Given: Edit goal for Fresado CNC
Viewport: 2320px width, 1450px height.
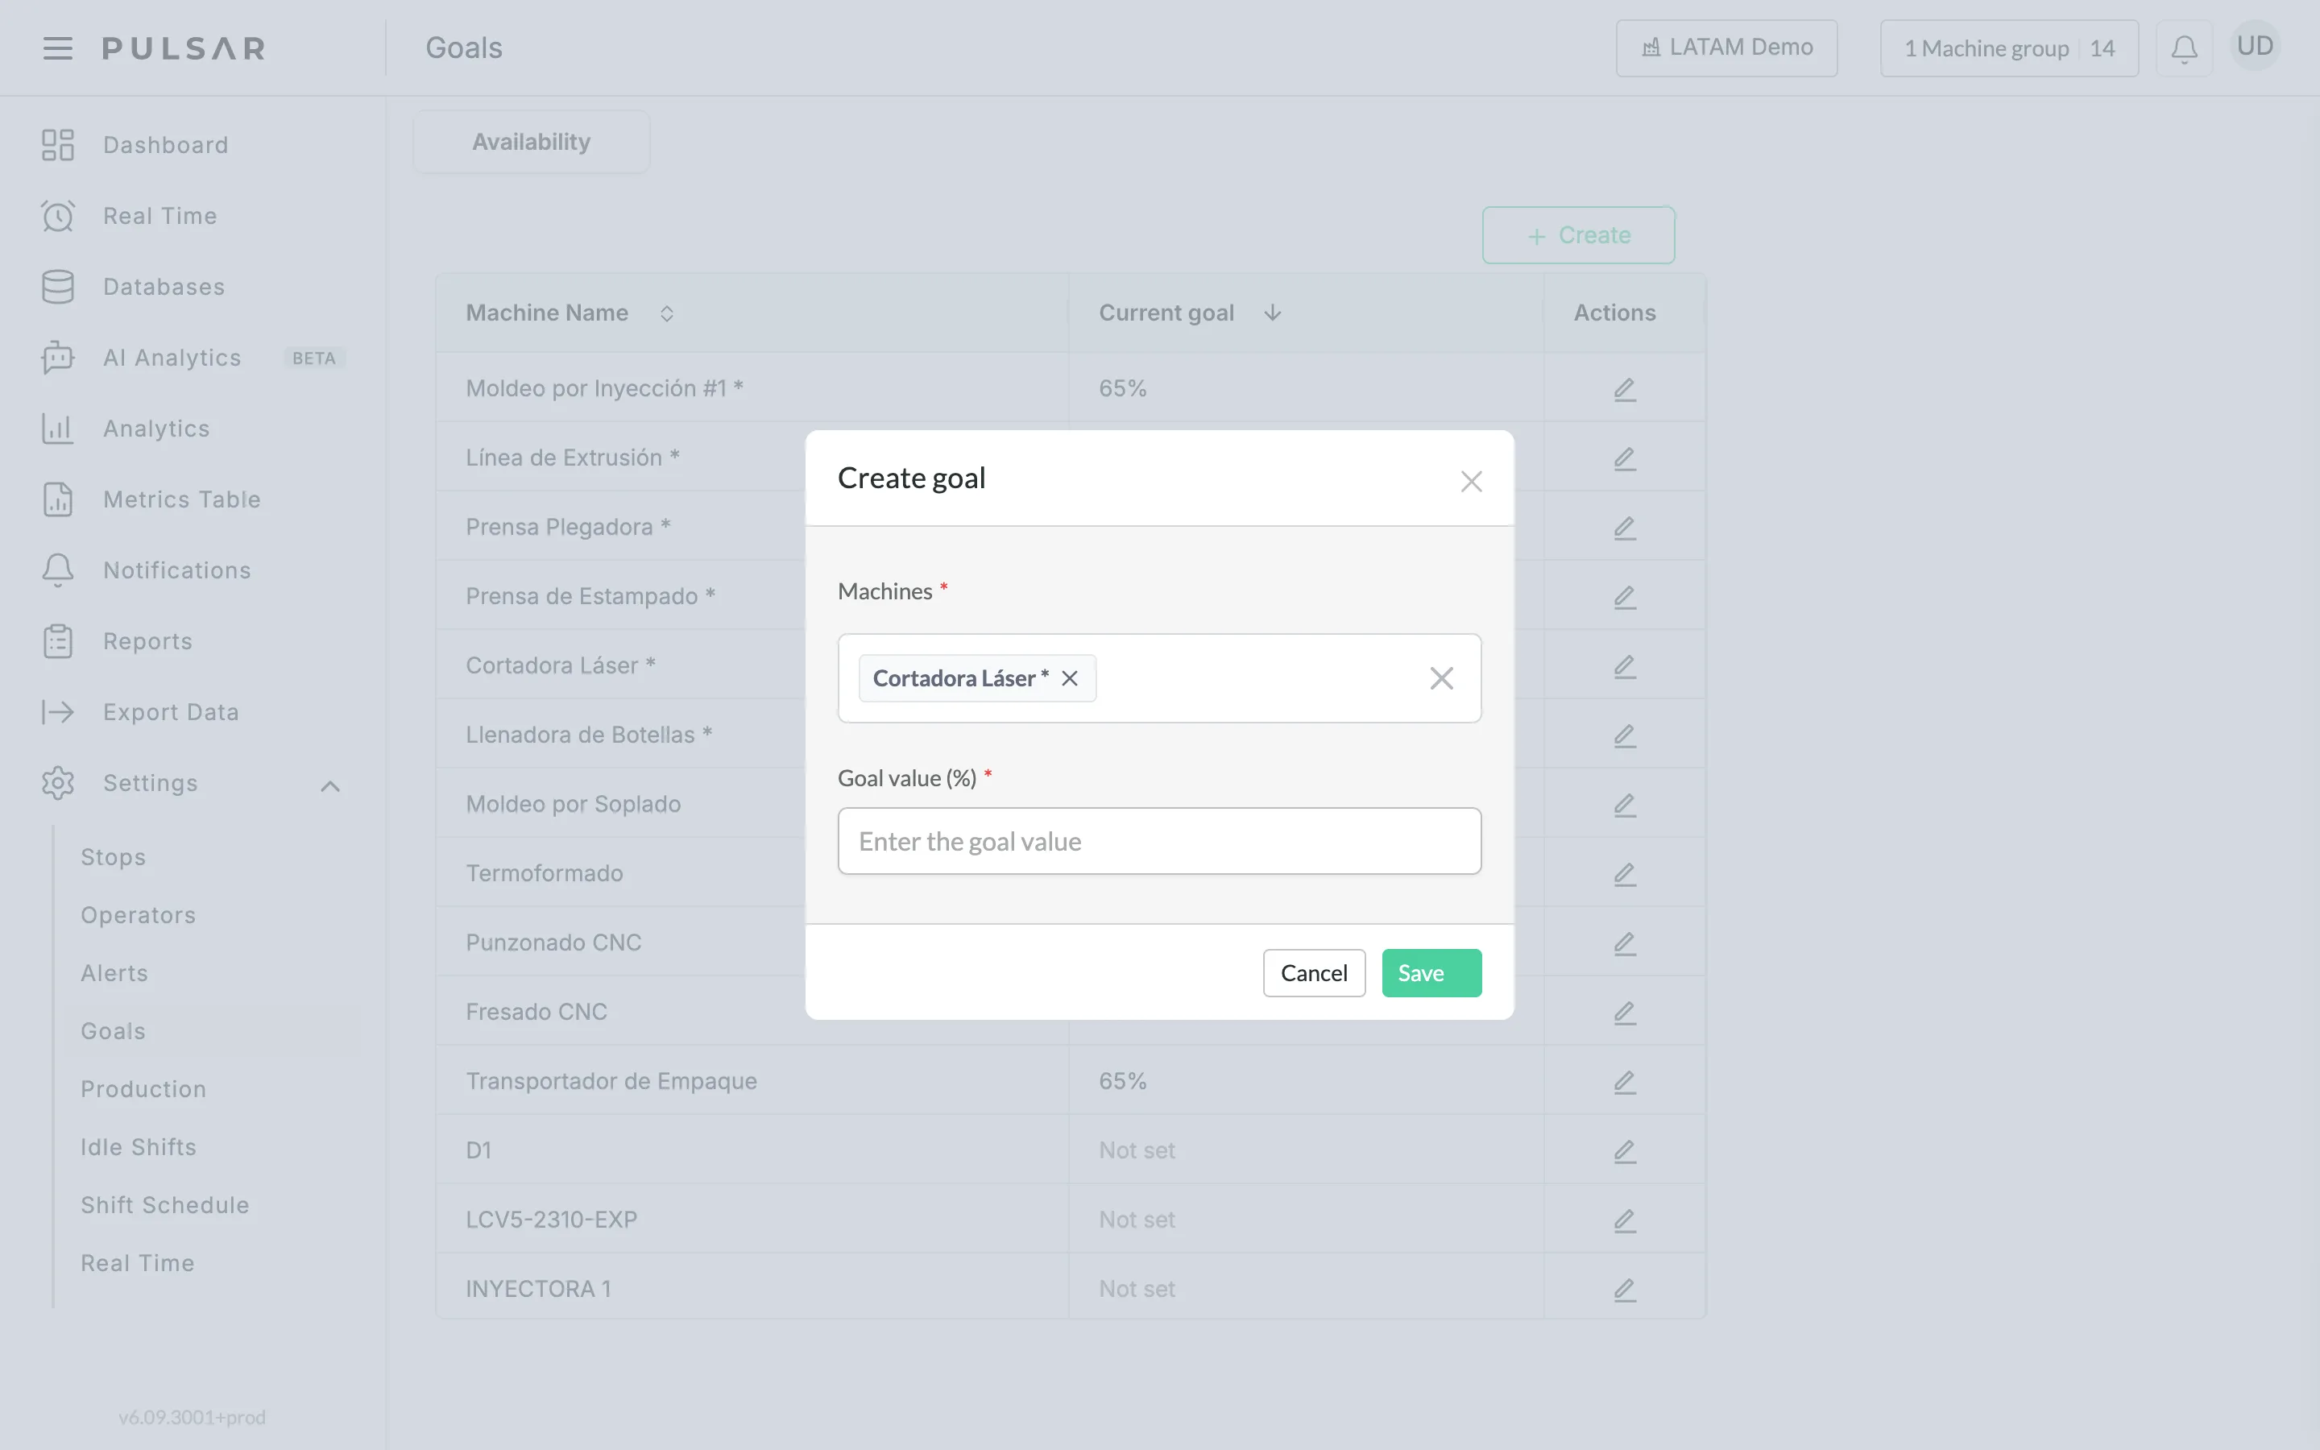Looking at the screenshot, I should tap(1624, 1013).
